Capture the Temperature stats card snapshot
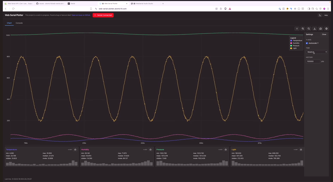 point(75,149)
